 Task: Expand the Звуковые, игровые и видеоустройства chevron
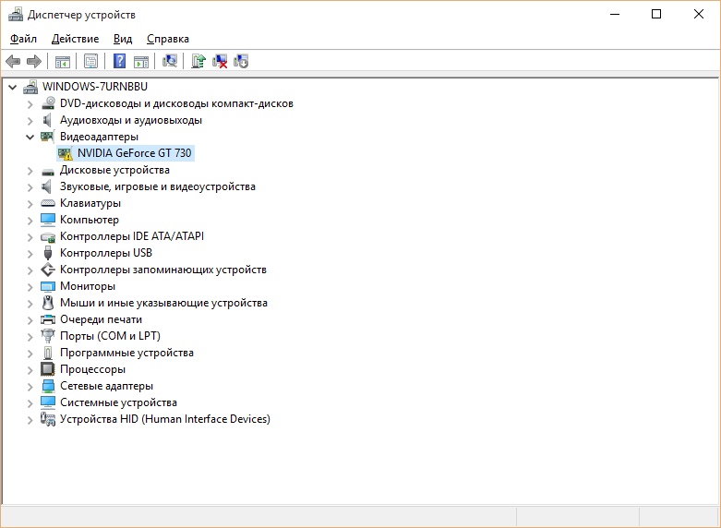(30, 187)
